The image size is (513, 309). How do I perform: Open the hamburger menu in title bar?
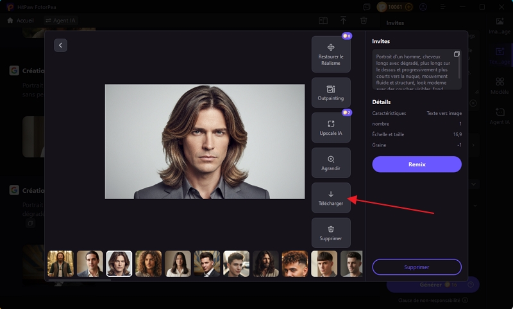[x=442, y=7]
